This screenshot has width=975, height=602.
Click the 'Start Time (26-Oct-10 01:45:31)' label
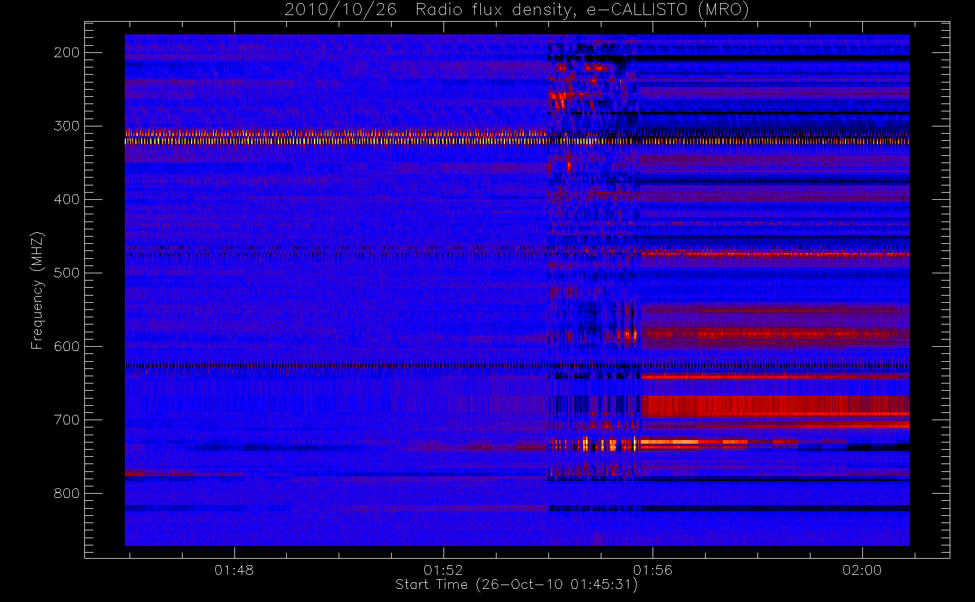pyautogui.click(x=516, y=585)
